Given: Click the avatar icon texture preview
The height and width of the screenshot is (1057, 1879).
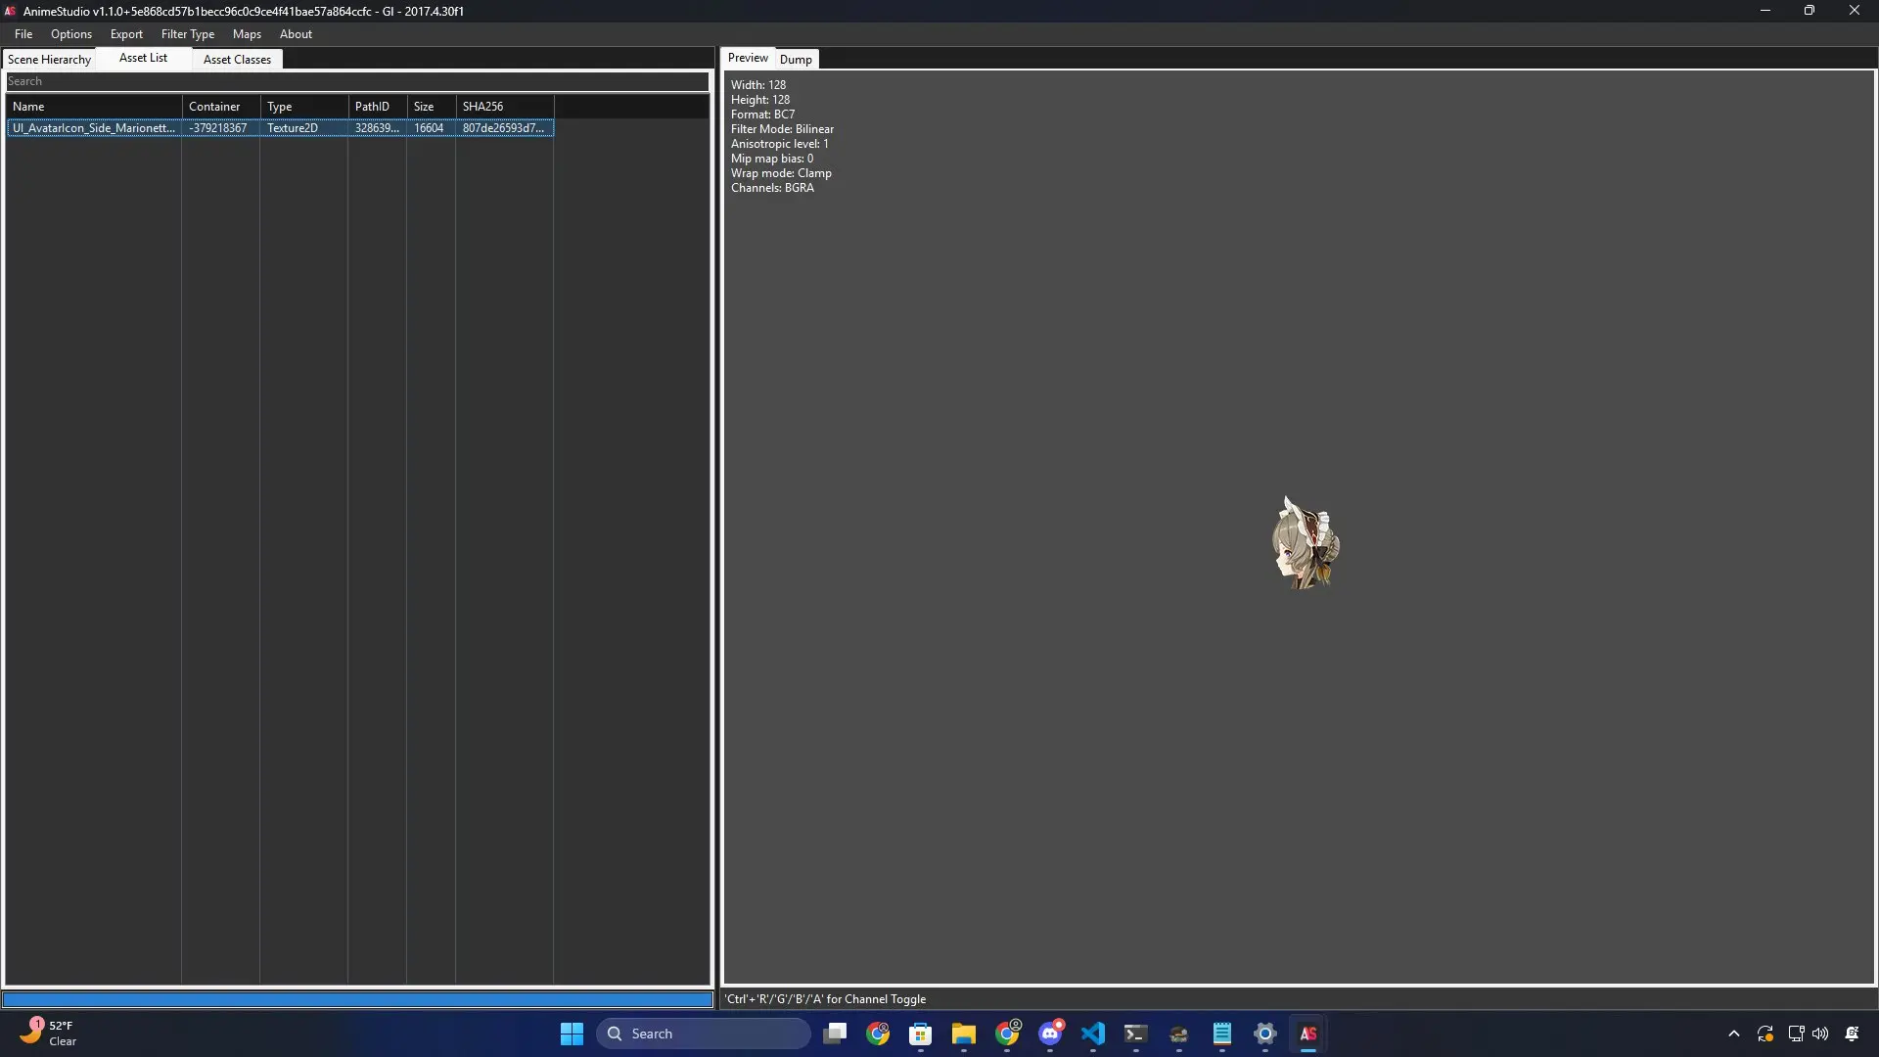Looking at the screenshot, I should (x=1306, y=543).
